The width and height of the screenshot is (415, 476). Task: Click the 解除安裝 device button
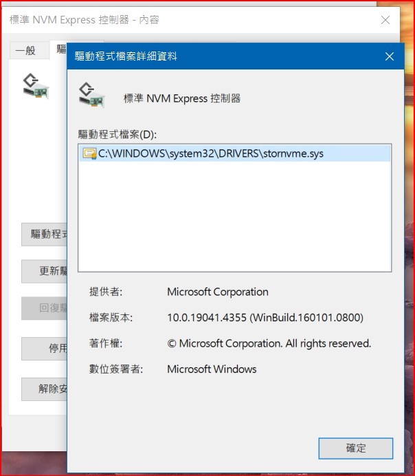44,389
